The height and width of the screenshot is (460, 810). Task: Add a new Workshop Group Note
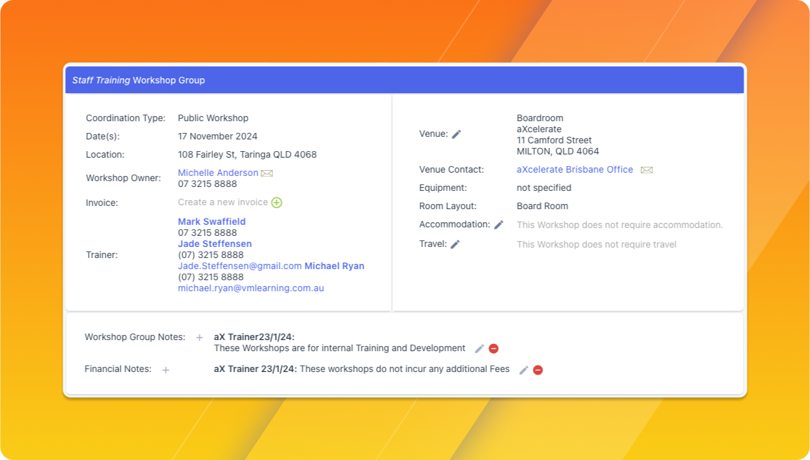tap(199, 338)
